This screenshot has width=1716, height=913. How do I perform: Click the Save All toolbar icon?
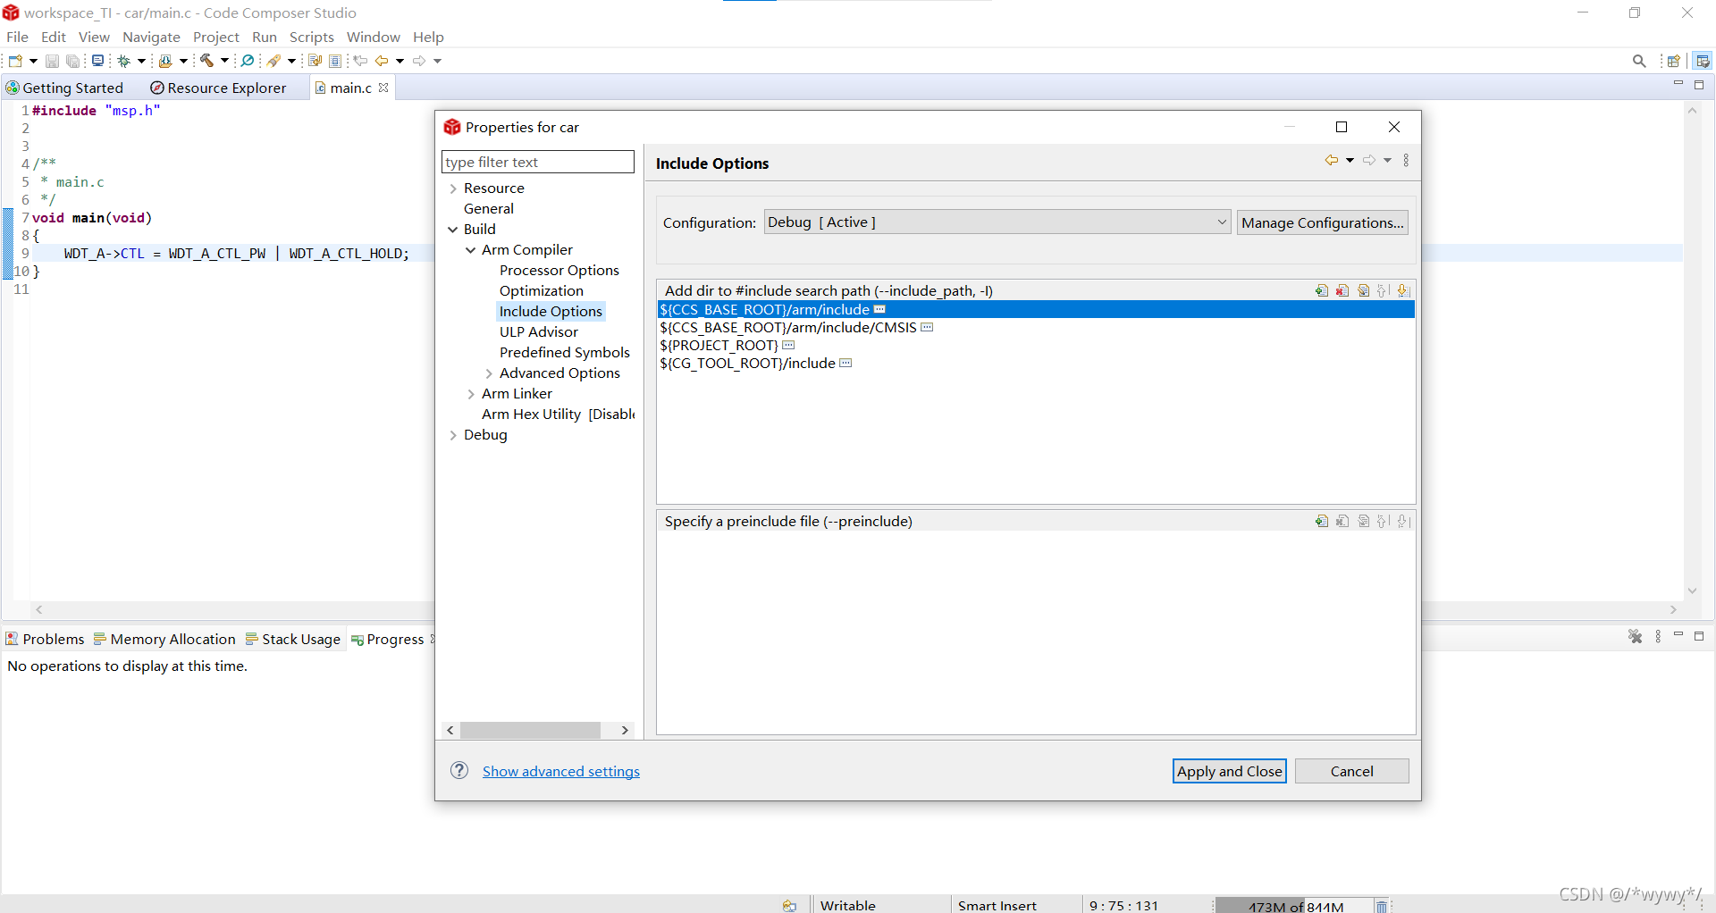click(73, 61)
